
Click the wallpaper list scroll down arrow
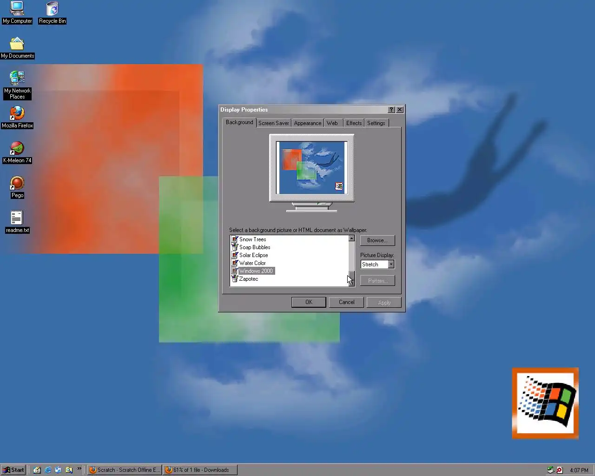coord(351,283)
